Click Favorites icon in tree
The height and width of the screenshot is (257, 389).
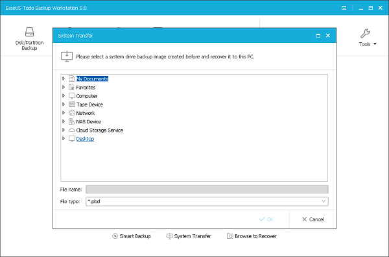pyautogui.click(x=72, y=87)
